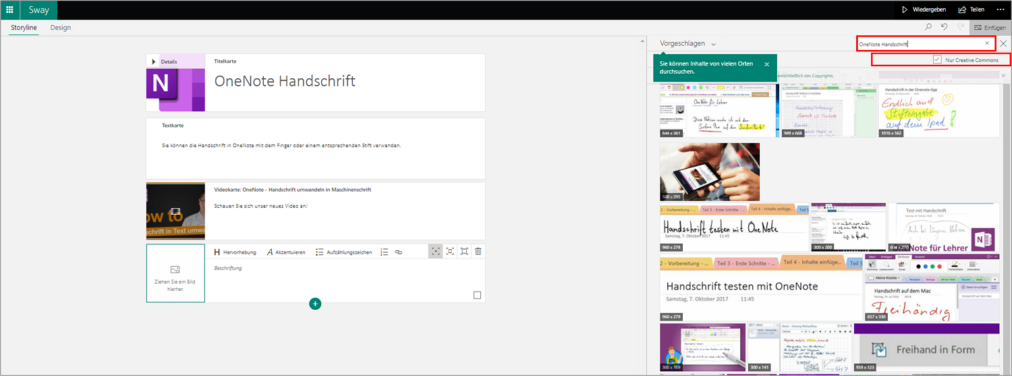This screenshot has height=376, width=1012.
Task: Switch to the Storyline tab
Action: (24, 28)
